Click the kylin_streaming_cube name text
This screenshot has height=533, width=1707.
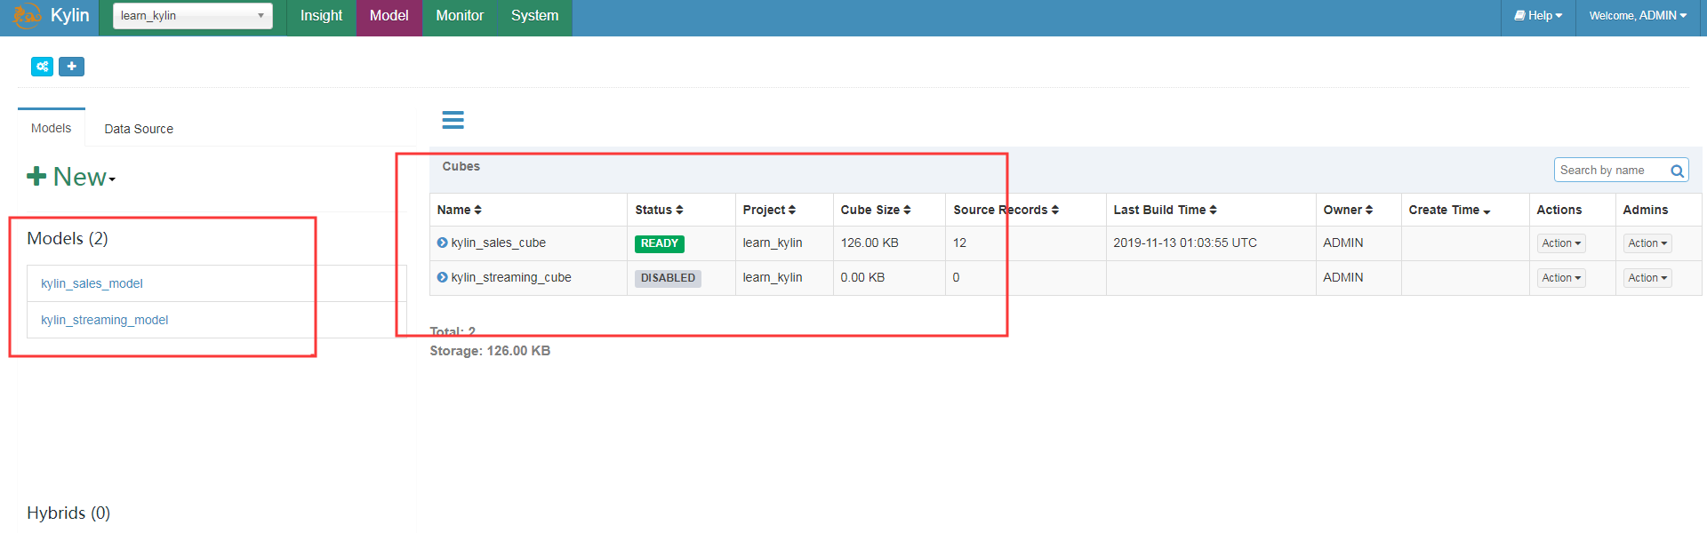(x=511, y=277)
